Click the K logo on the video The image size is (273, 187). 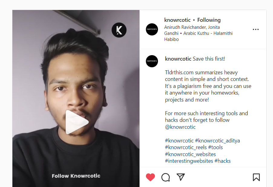(x=119, y=30)
